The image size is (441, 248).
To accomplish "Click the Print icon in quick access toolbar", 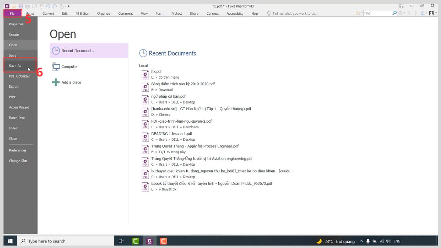I will coord(28,6).
